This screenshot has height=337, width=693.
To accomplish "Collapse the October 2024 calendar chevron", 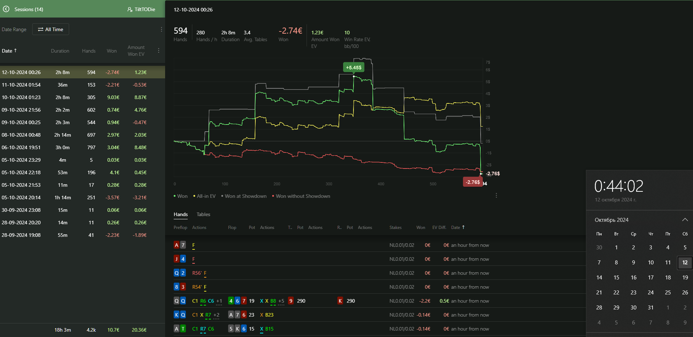I will tap(685, 220).
